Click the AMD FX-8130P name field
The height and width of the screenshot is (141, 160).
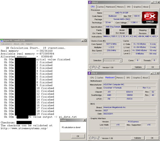tap(122, 13)
